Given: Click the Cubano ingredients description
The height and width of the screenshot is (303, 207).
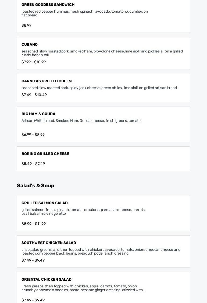Looking at the screenshot, I should click(x=102, y=53).
